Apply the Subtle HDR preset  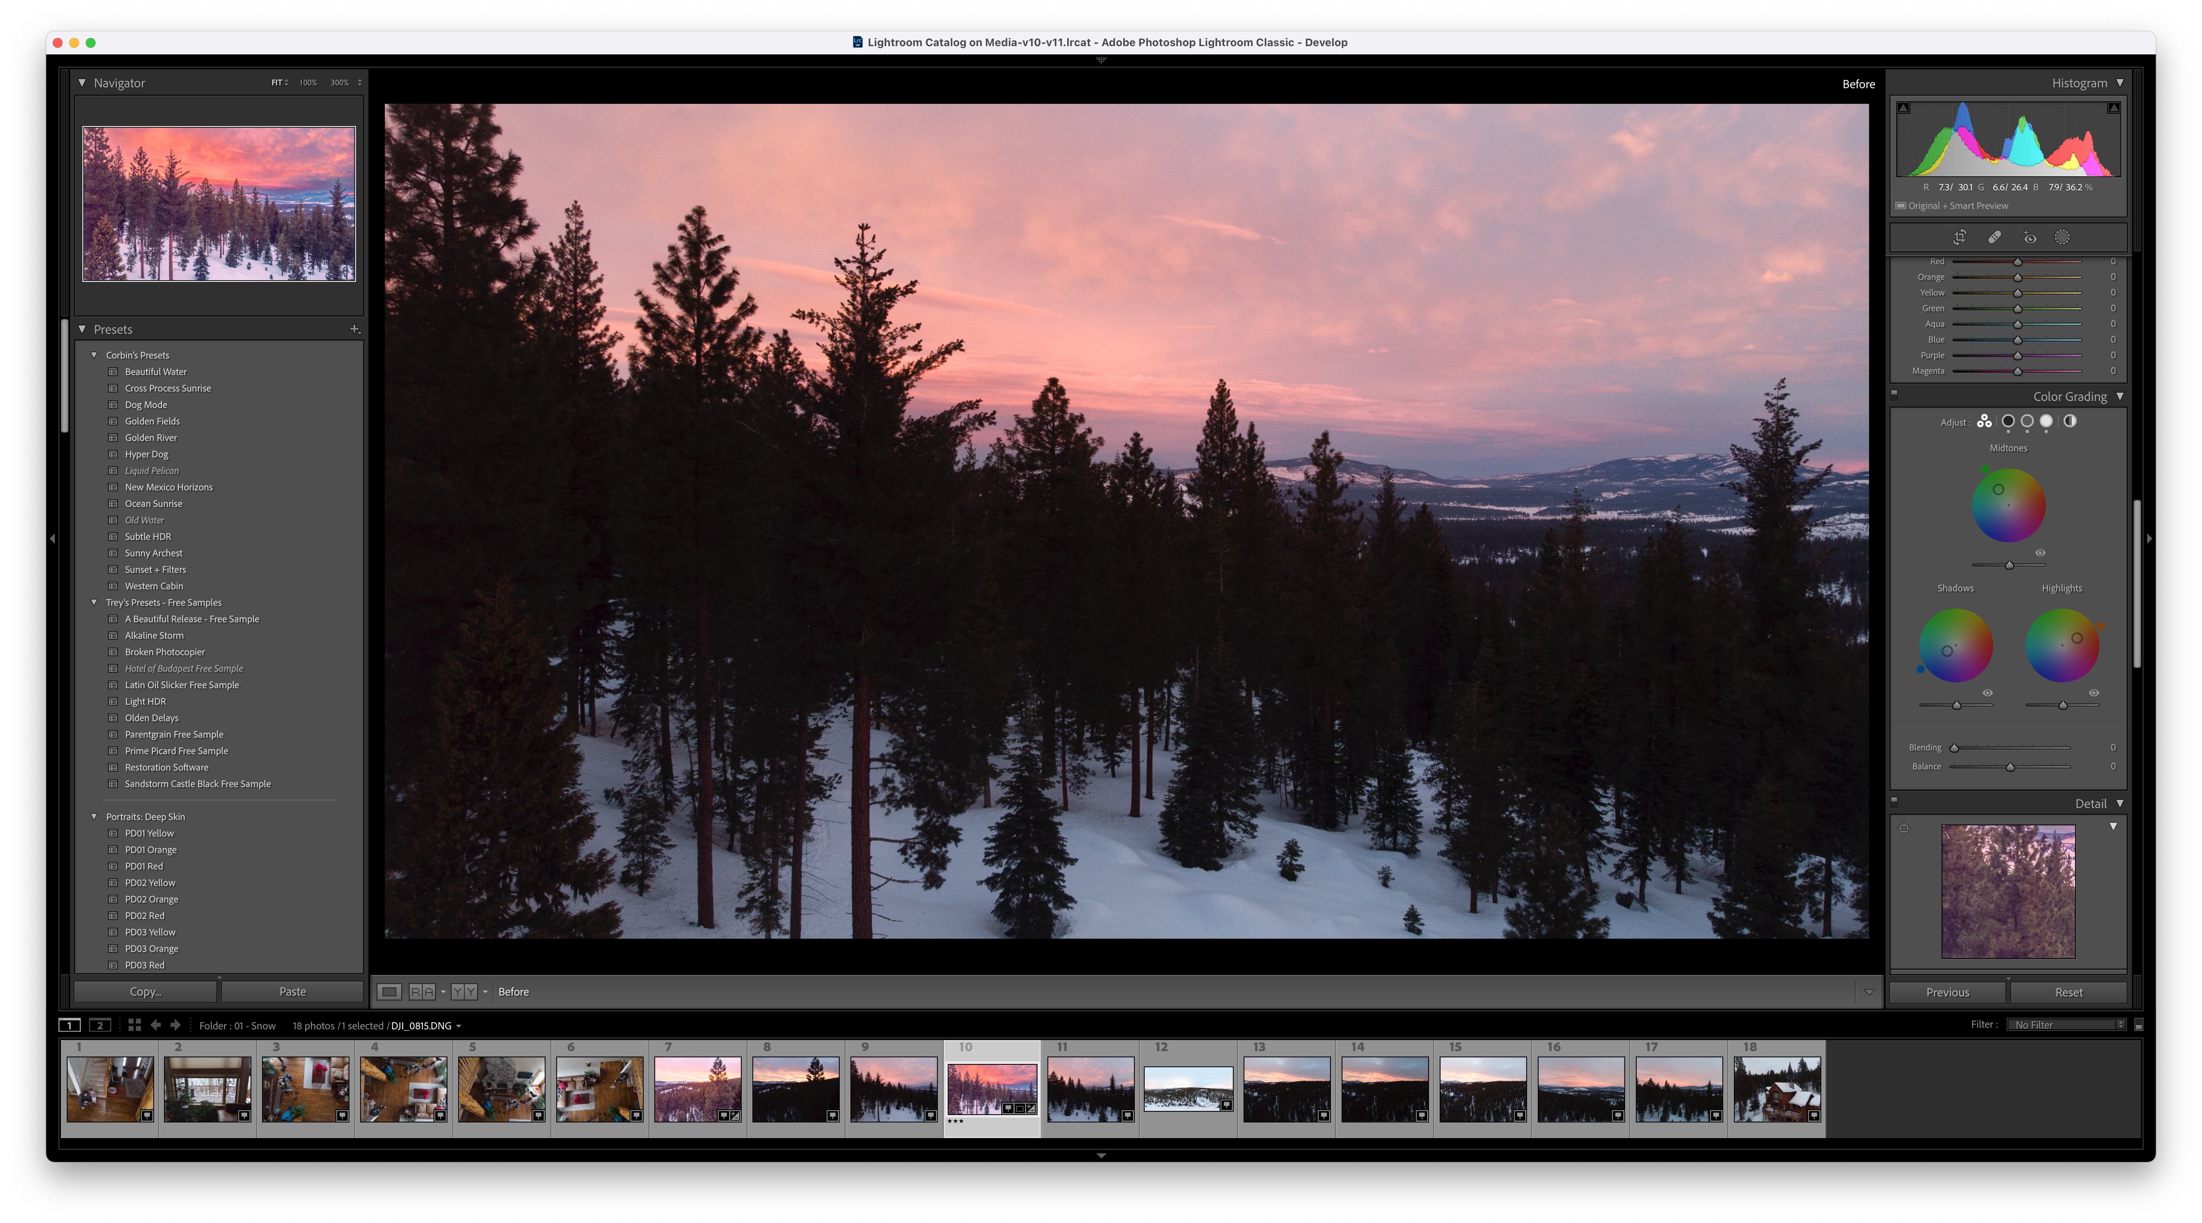click(148, 537)
